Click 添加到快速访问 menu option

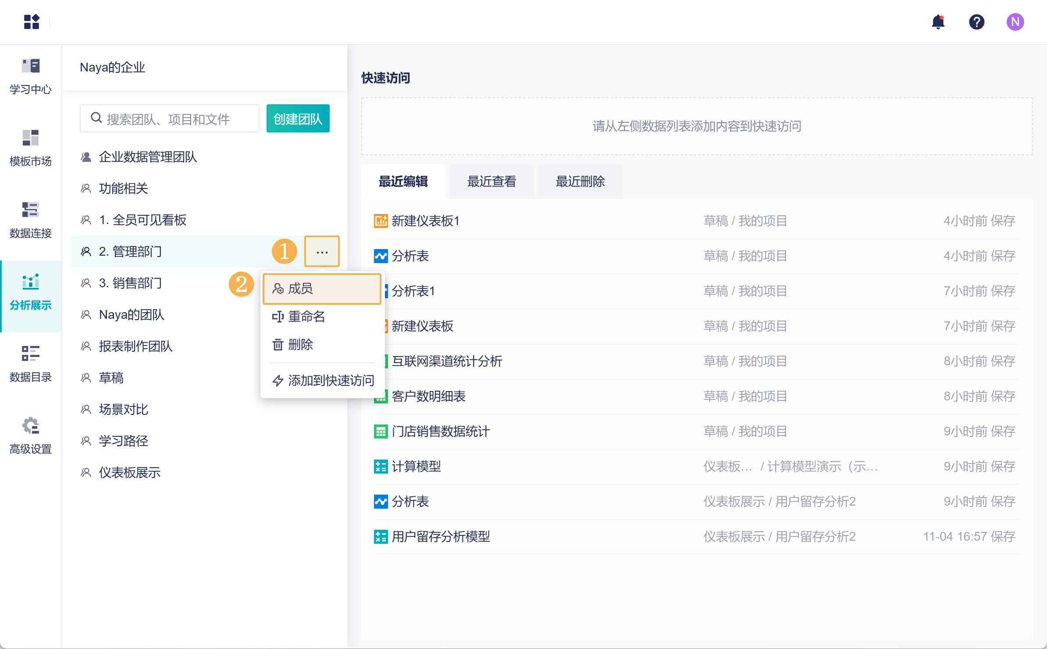[324, 381]
